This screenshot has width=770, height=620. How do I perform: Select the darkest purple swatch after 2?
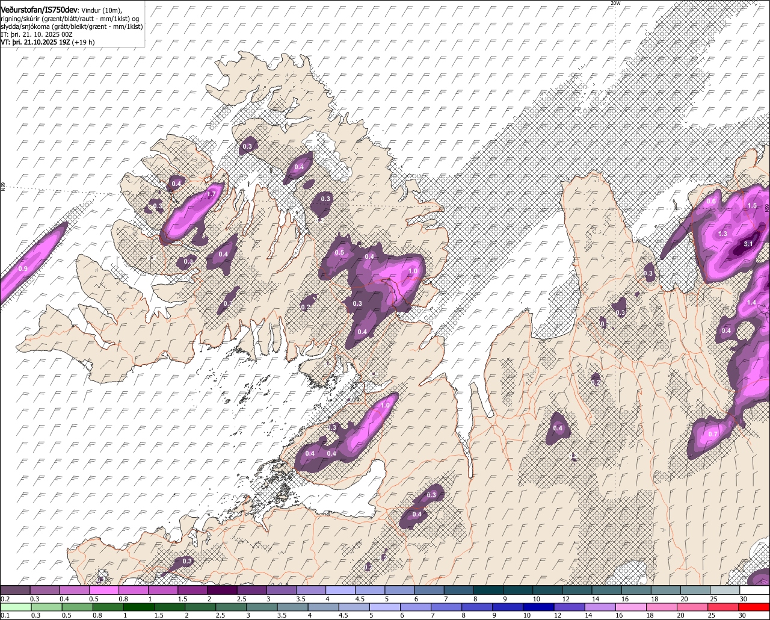[222, 591]
